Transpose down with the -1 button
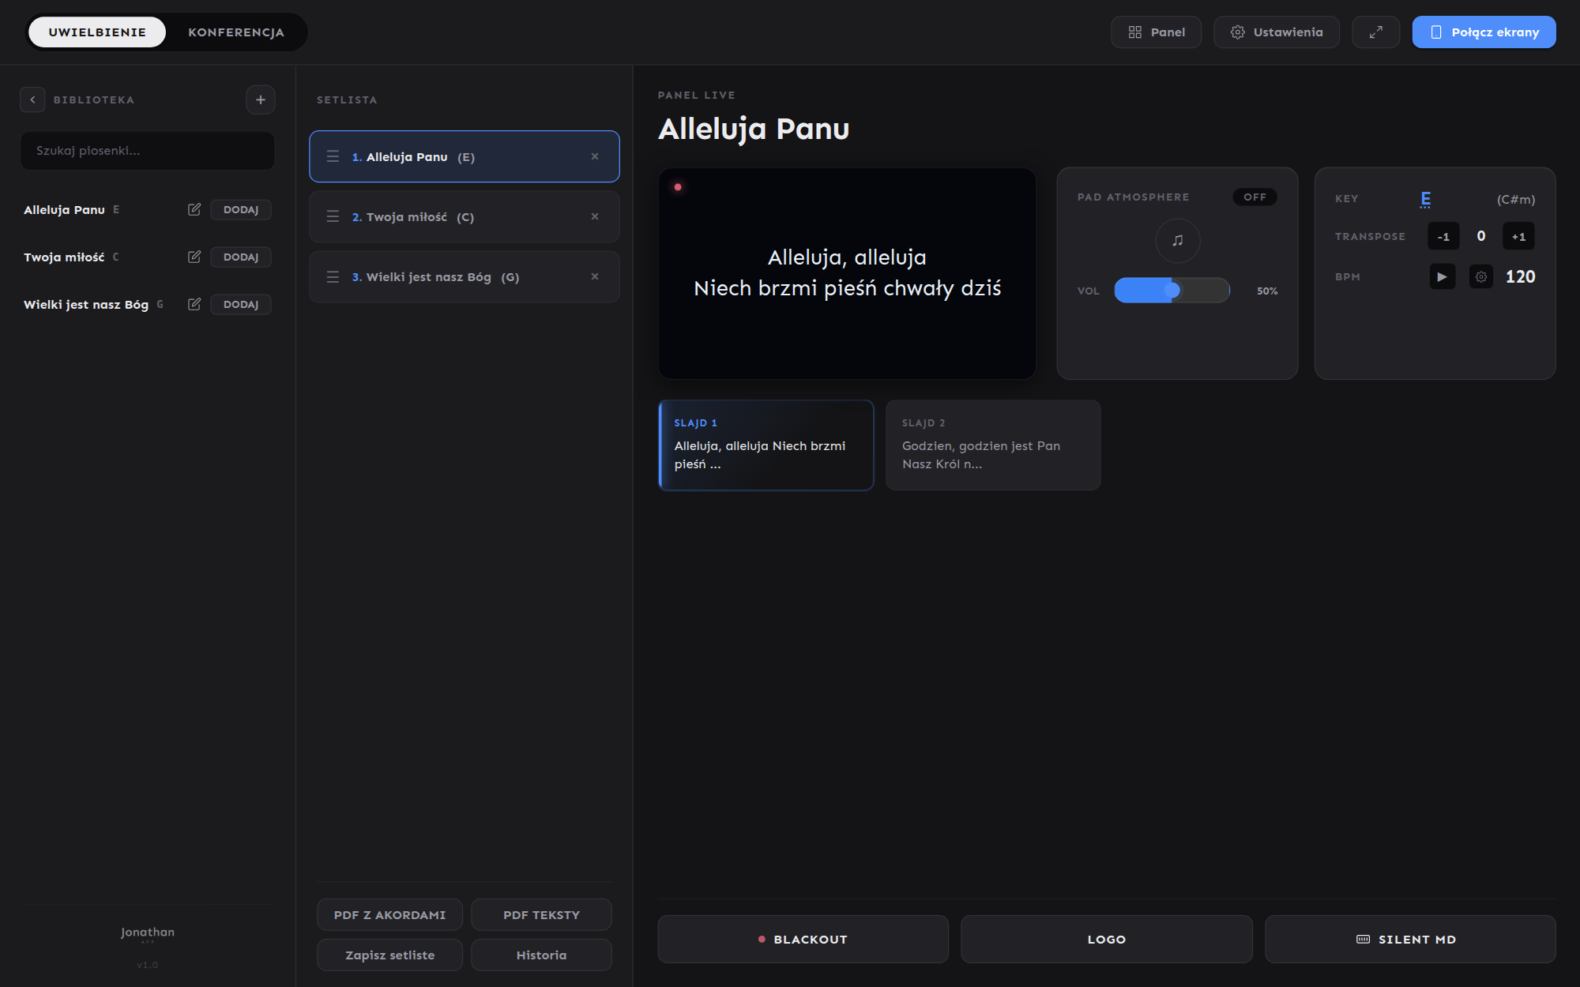Screen dimensions: 1580x987 (1443, 236)
